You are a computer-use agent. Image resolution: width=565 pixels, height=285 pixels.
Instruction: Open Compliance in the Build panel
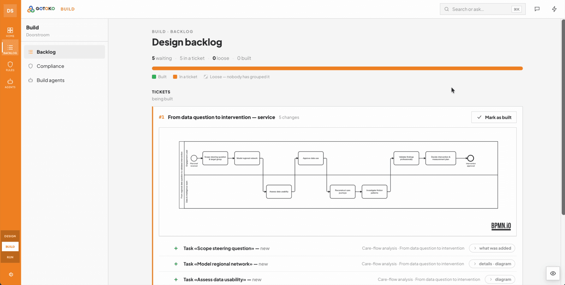pos(65,66)
